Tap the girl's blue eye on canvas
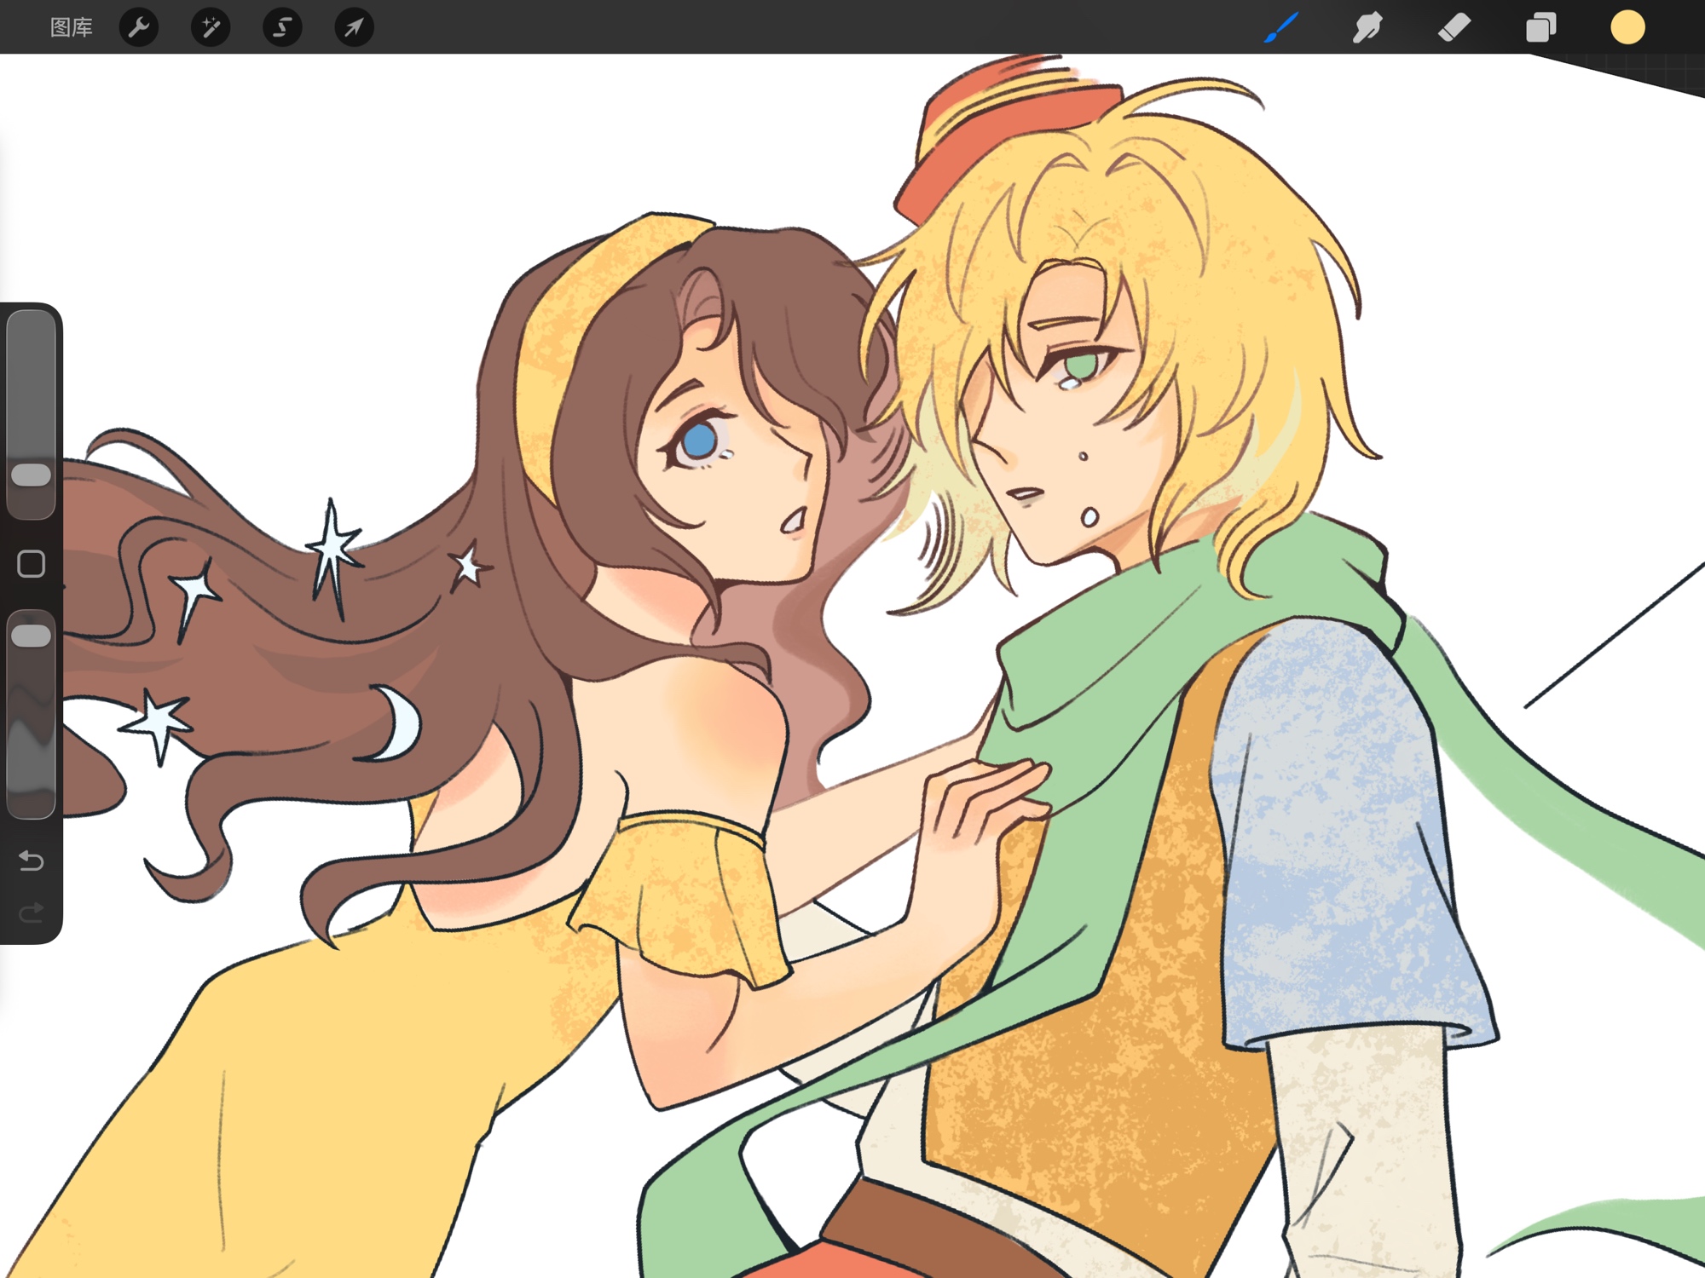The image size is (1705, 1278). (700, 440)
